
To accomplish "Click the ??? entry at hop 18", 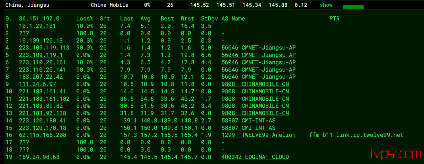I will 24,150.
